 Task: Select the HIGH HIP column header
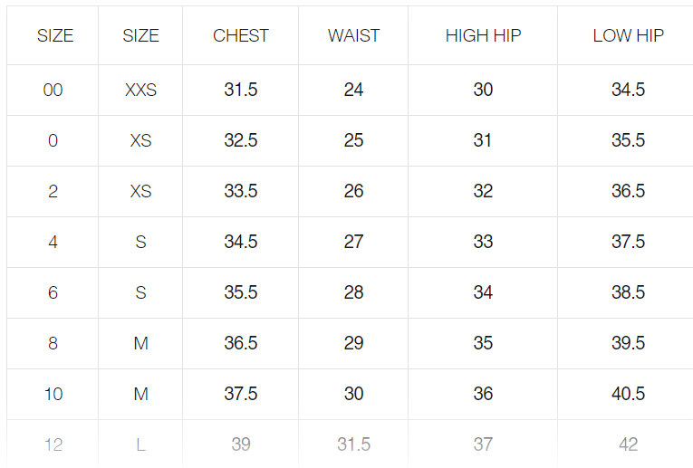tap(483, 36)
